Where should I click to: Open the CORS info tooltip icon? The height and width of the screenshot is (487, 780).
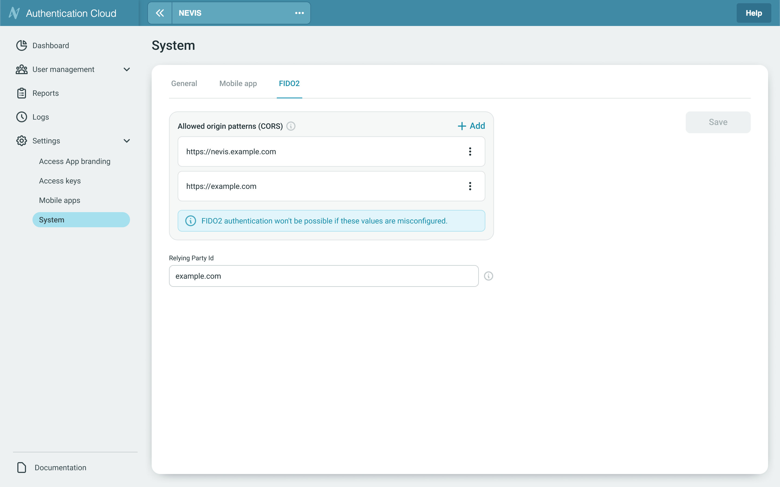click(291, 126)
